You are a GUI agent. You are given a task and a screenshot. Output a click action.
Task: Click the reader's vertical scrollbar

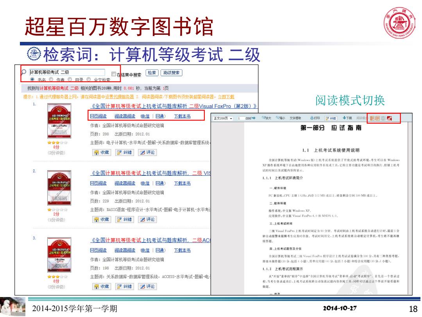click(410, 207)
